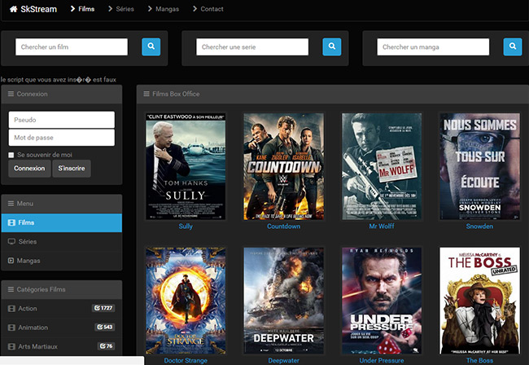Click the chevron before Mangas in top navigation

150,9
